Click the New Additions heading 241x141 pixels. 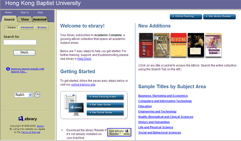tap(155, 26)
